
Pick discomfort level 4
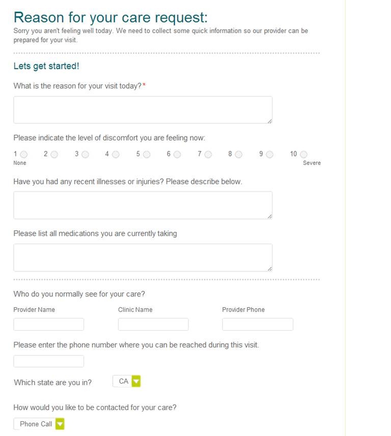pyautogui.click(x=116, y=154)
